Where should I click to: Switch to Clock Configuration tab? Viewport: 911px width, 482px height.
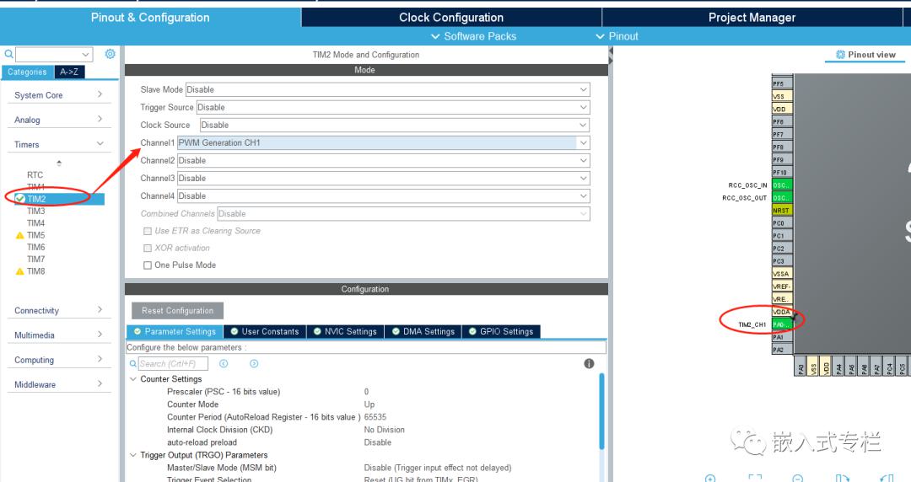click(450, 18)
